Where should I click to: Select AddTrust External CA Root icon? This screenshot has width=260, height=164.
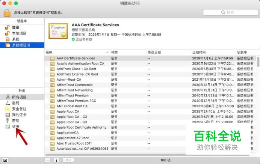[x=52, y=74]
